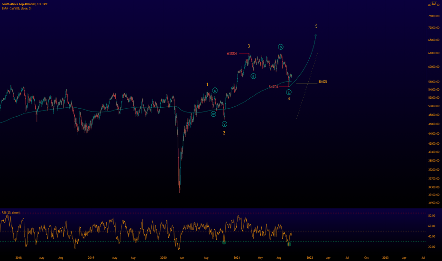Click the red 63884 price label
This screenshot has width=442, height=261.
pyautogui.click(x=232, y=54)
